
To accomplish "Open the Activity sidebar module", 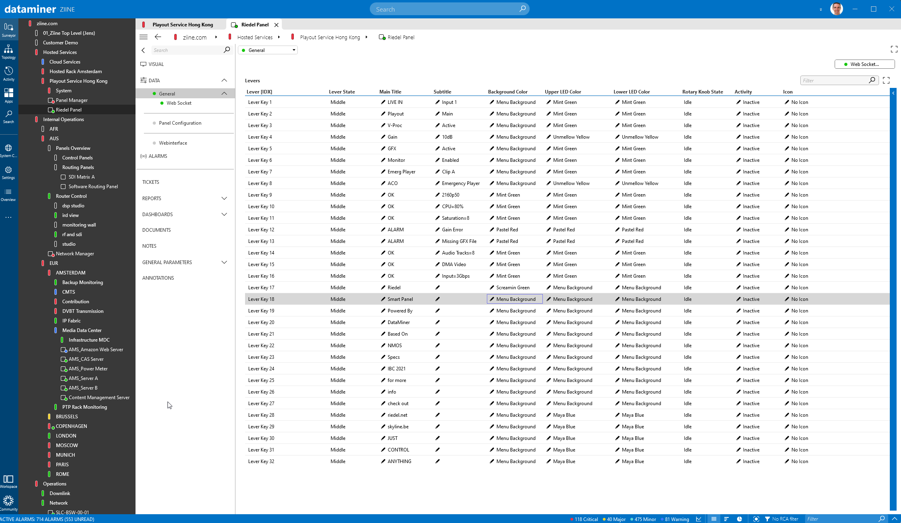I will [x=8, y=74].
